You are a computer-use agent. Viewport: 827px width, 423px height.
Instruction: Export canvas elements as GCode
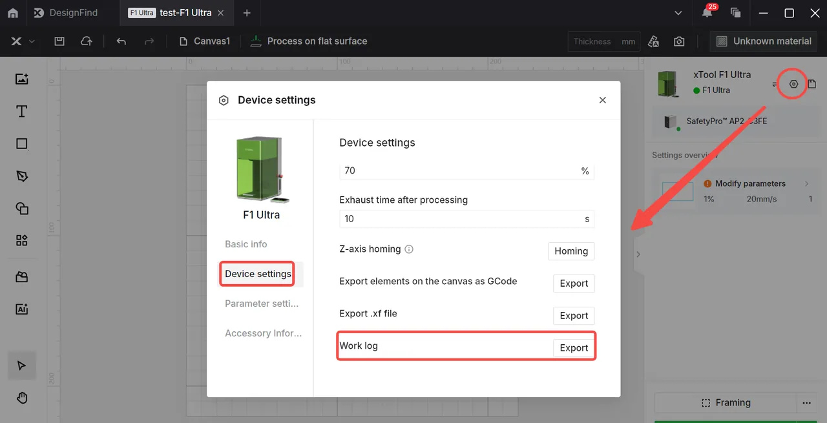[574, 284]
